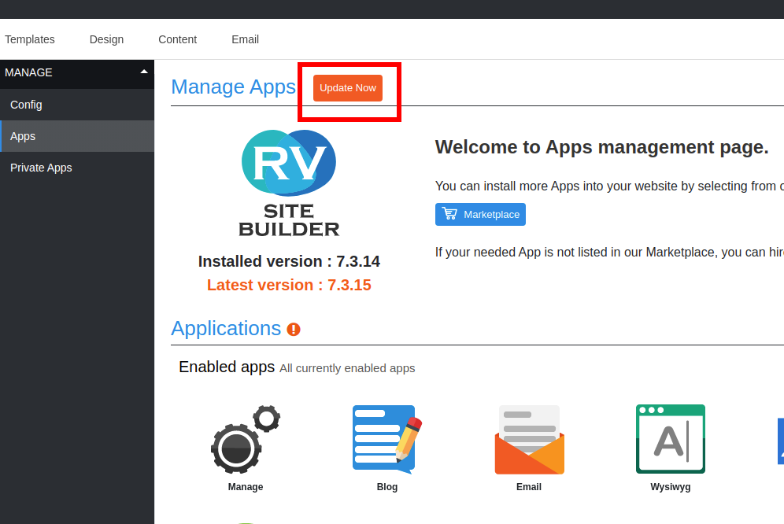
Task: Open Private Apps in the sidebar
Action: tap(77, 168)
